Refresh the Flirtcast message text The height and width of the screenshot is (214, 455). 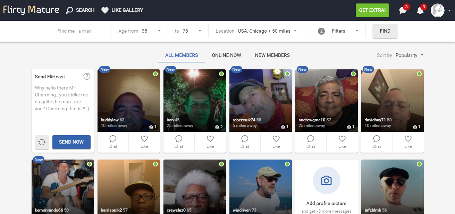pyautogui.click(x=42, y=142)
